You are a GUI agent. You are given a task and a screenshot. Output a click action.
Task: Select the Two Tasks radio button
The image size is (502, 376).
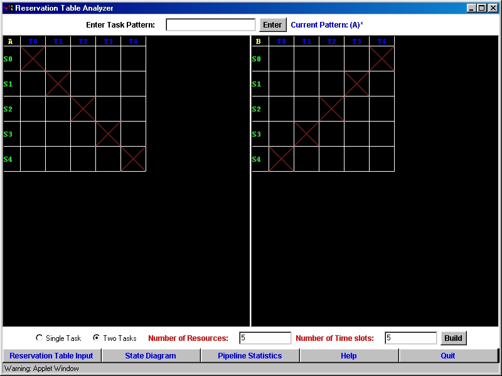pos(97,338)
